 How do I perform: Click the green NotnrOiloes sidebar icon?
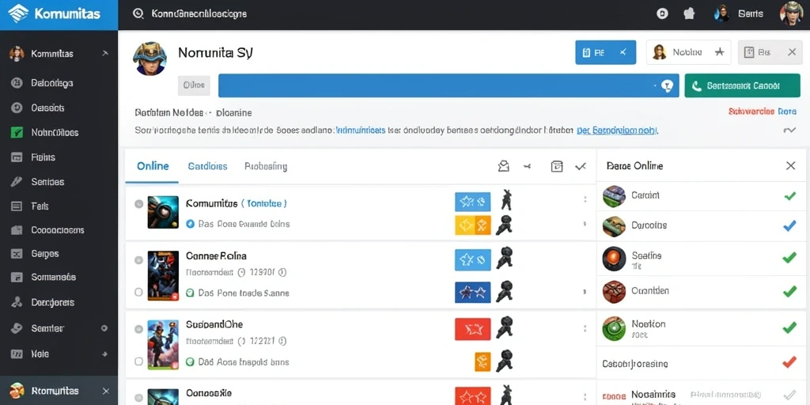pyautogui.click(x=17, y=132)
